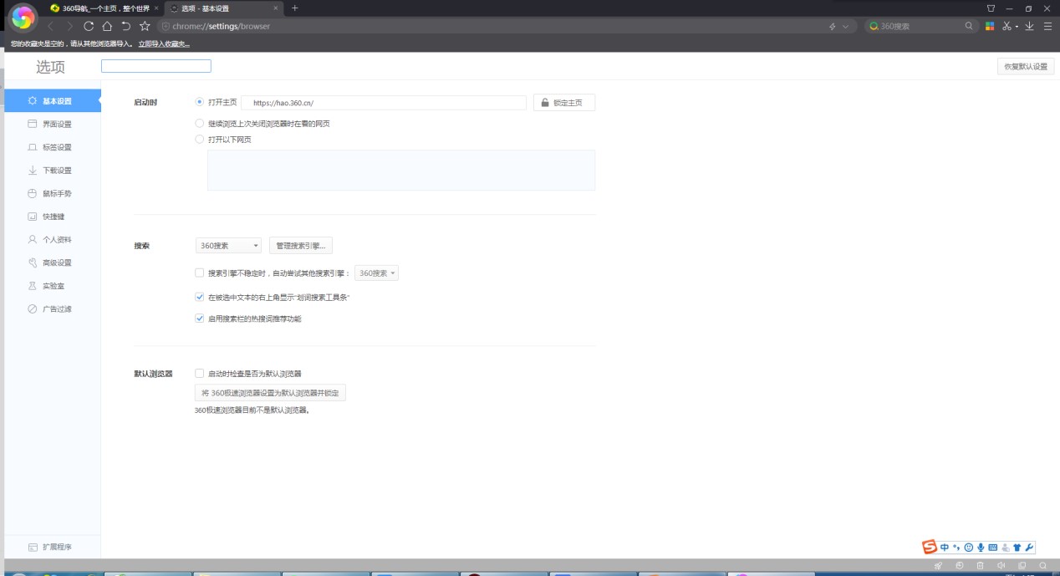The height and width of the screenshot is (576, 1060).
Task: Open a new tab with plus icon
Action: [x=294, y=8]
